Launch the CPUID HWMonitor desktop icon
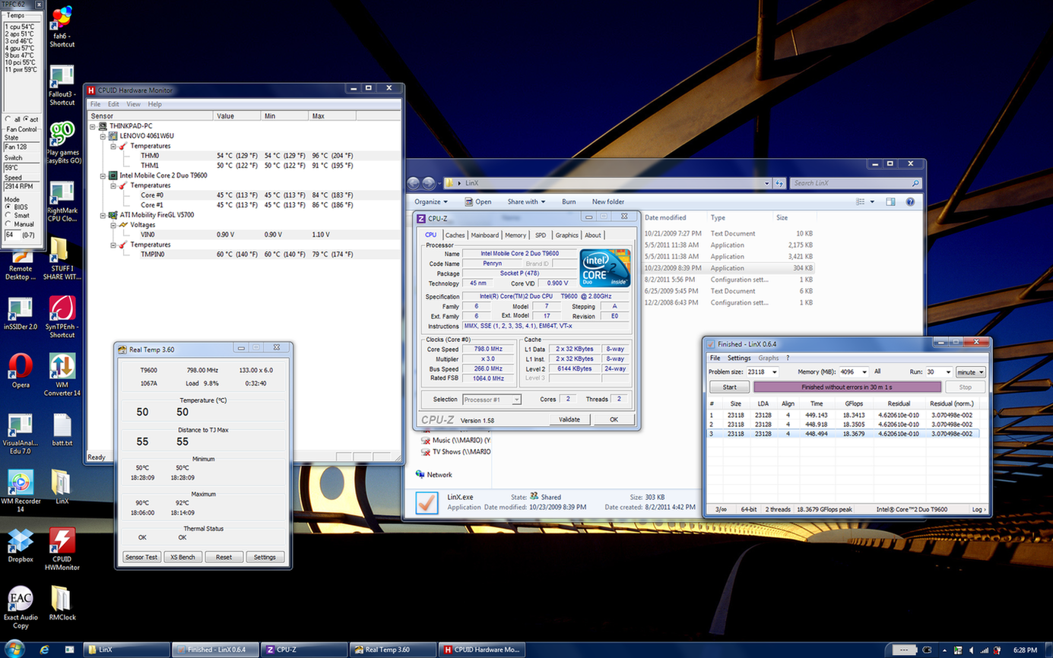This screenshot has width=1053, height=658. (62, 549)
